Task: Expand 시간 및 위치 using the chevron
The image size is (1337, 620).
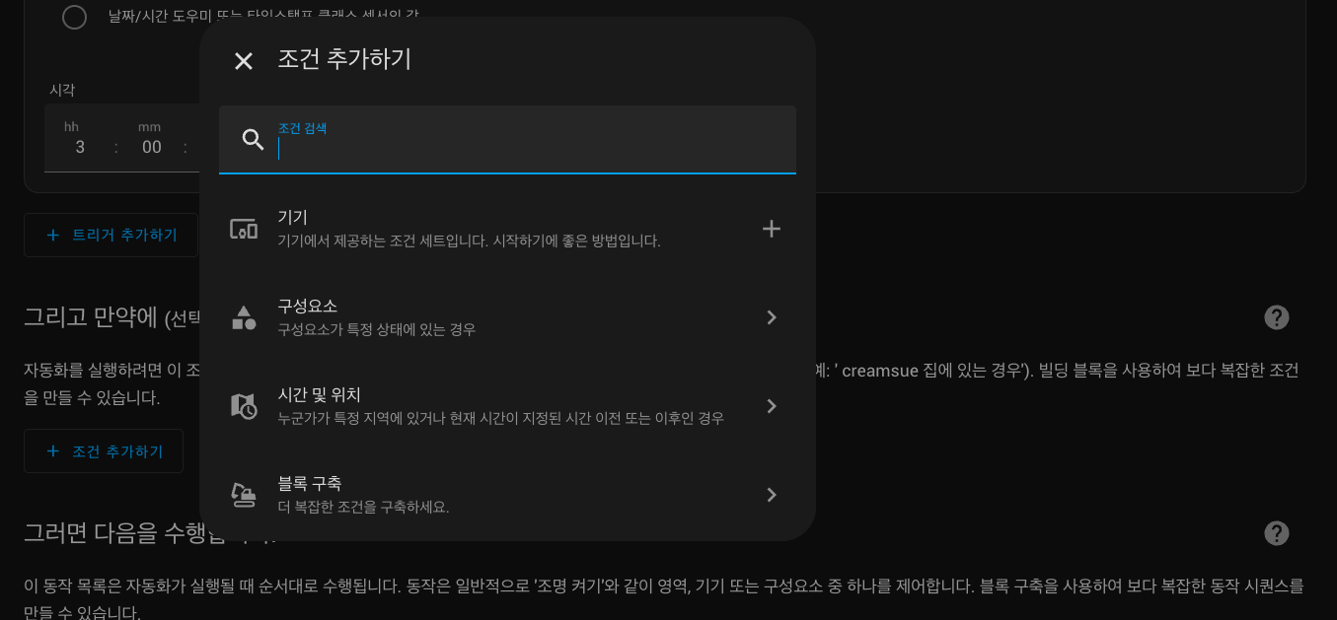Action: 772,406
